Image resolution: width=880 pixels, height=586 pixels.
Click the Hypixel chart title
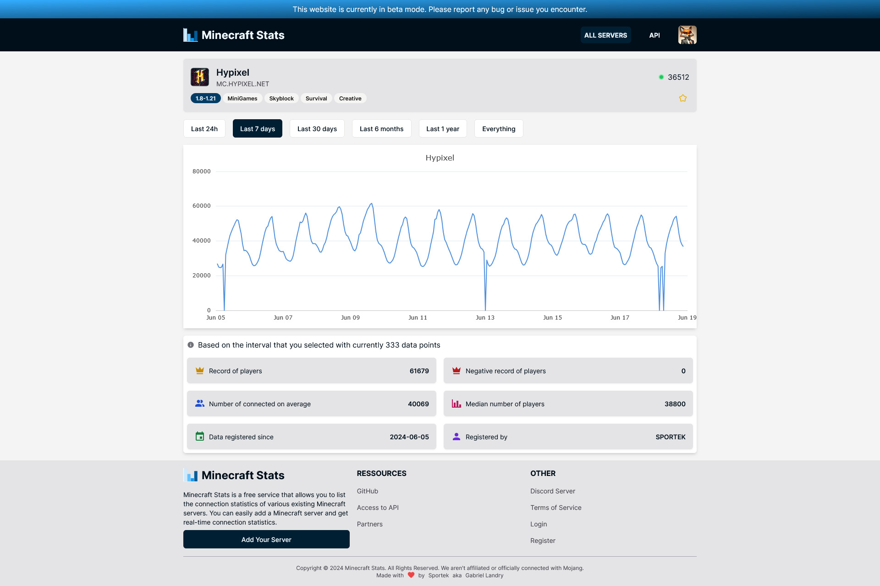(440, 158)
